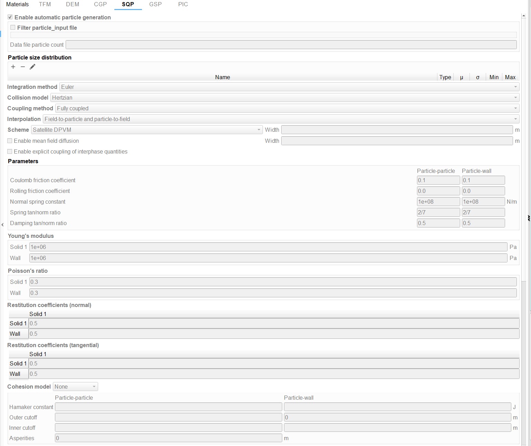Click the remove distribution minus icon

point(23,67)
